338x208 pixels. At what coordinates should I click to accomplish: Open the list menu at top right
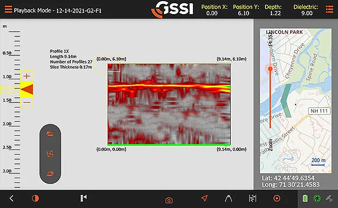pyautogui.click(x=329, y=9)
